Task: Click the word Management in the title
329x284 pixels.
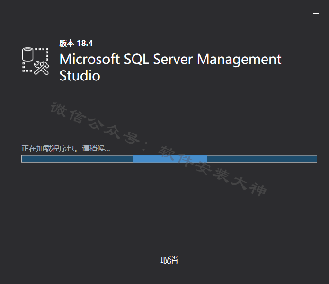Action: click(239, 60)
